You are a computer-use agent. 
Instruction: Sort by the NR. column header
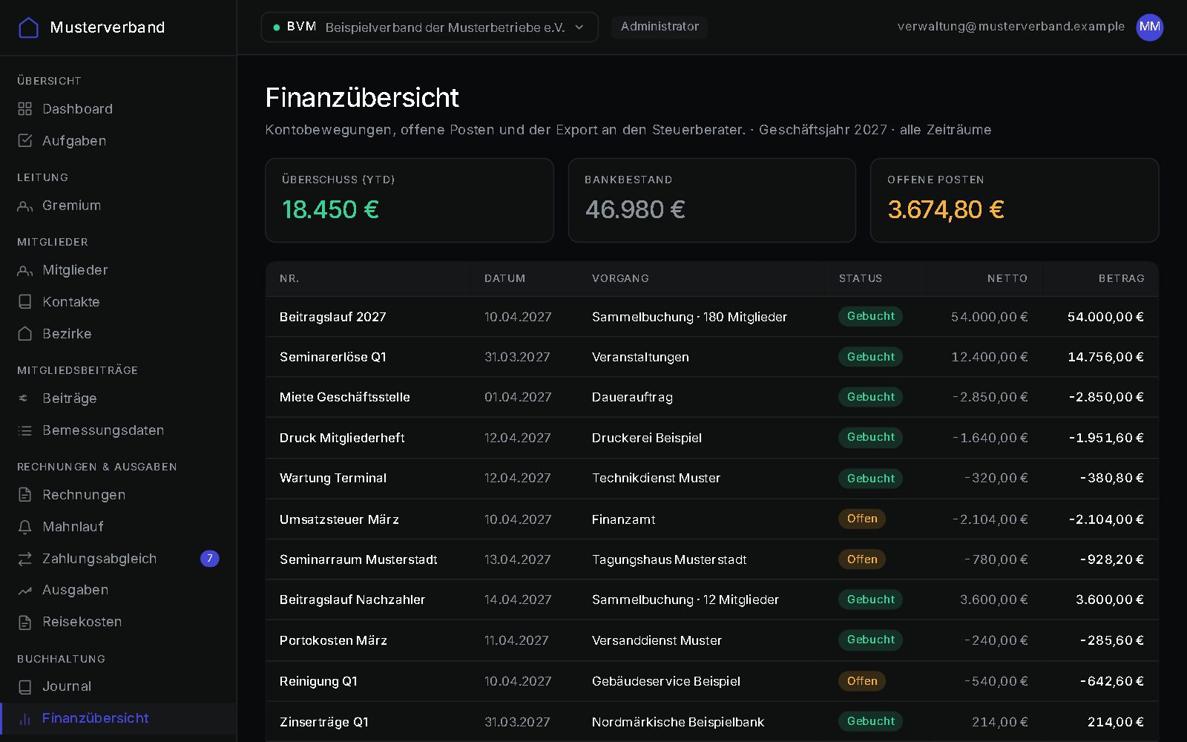point(289,279)
